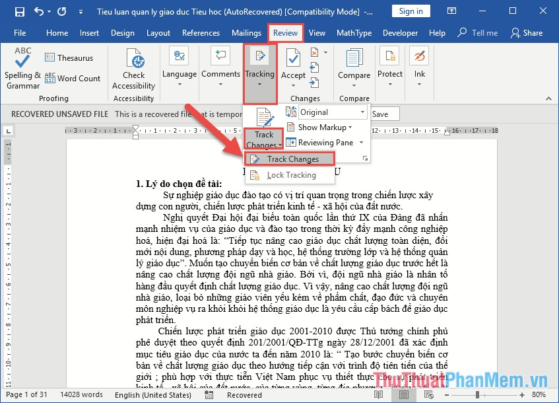Select Track Changes in the dropdown menu

point(290,159)
